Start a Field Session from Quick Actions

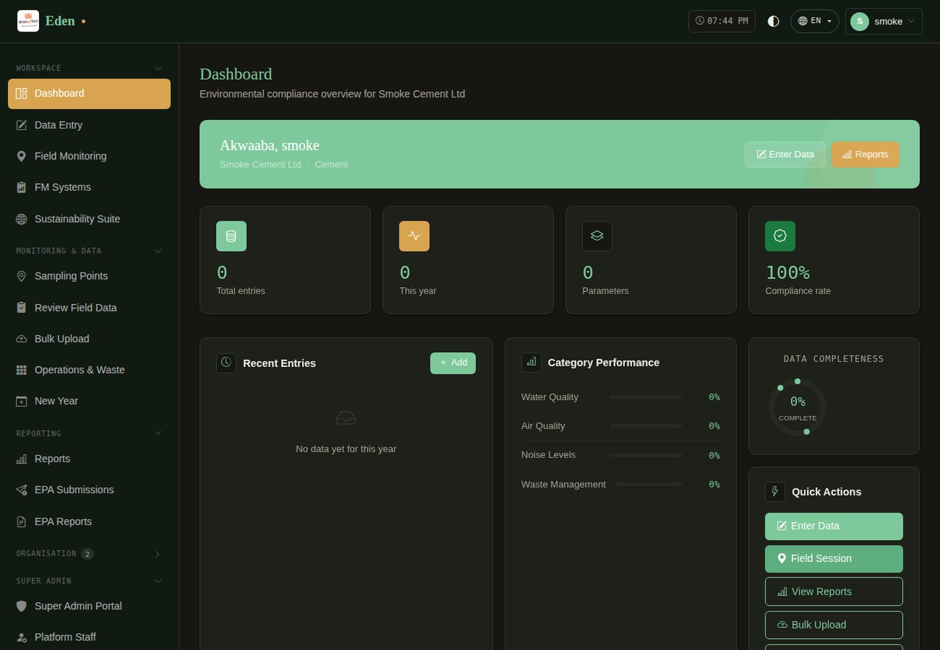[x=834, y=559]
